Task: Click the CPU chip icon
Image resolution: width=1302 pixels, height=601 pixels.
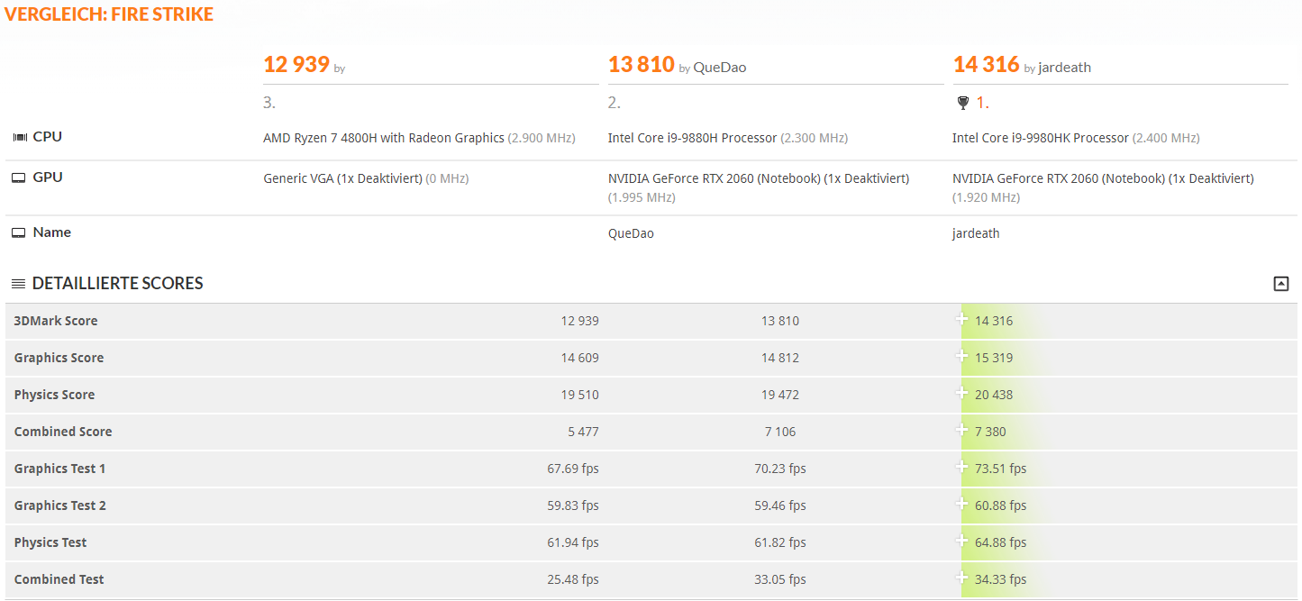Action: (20, 137)
